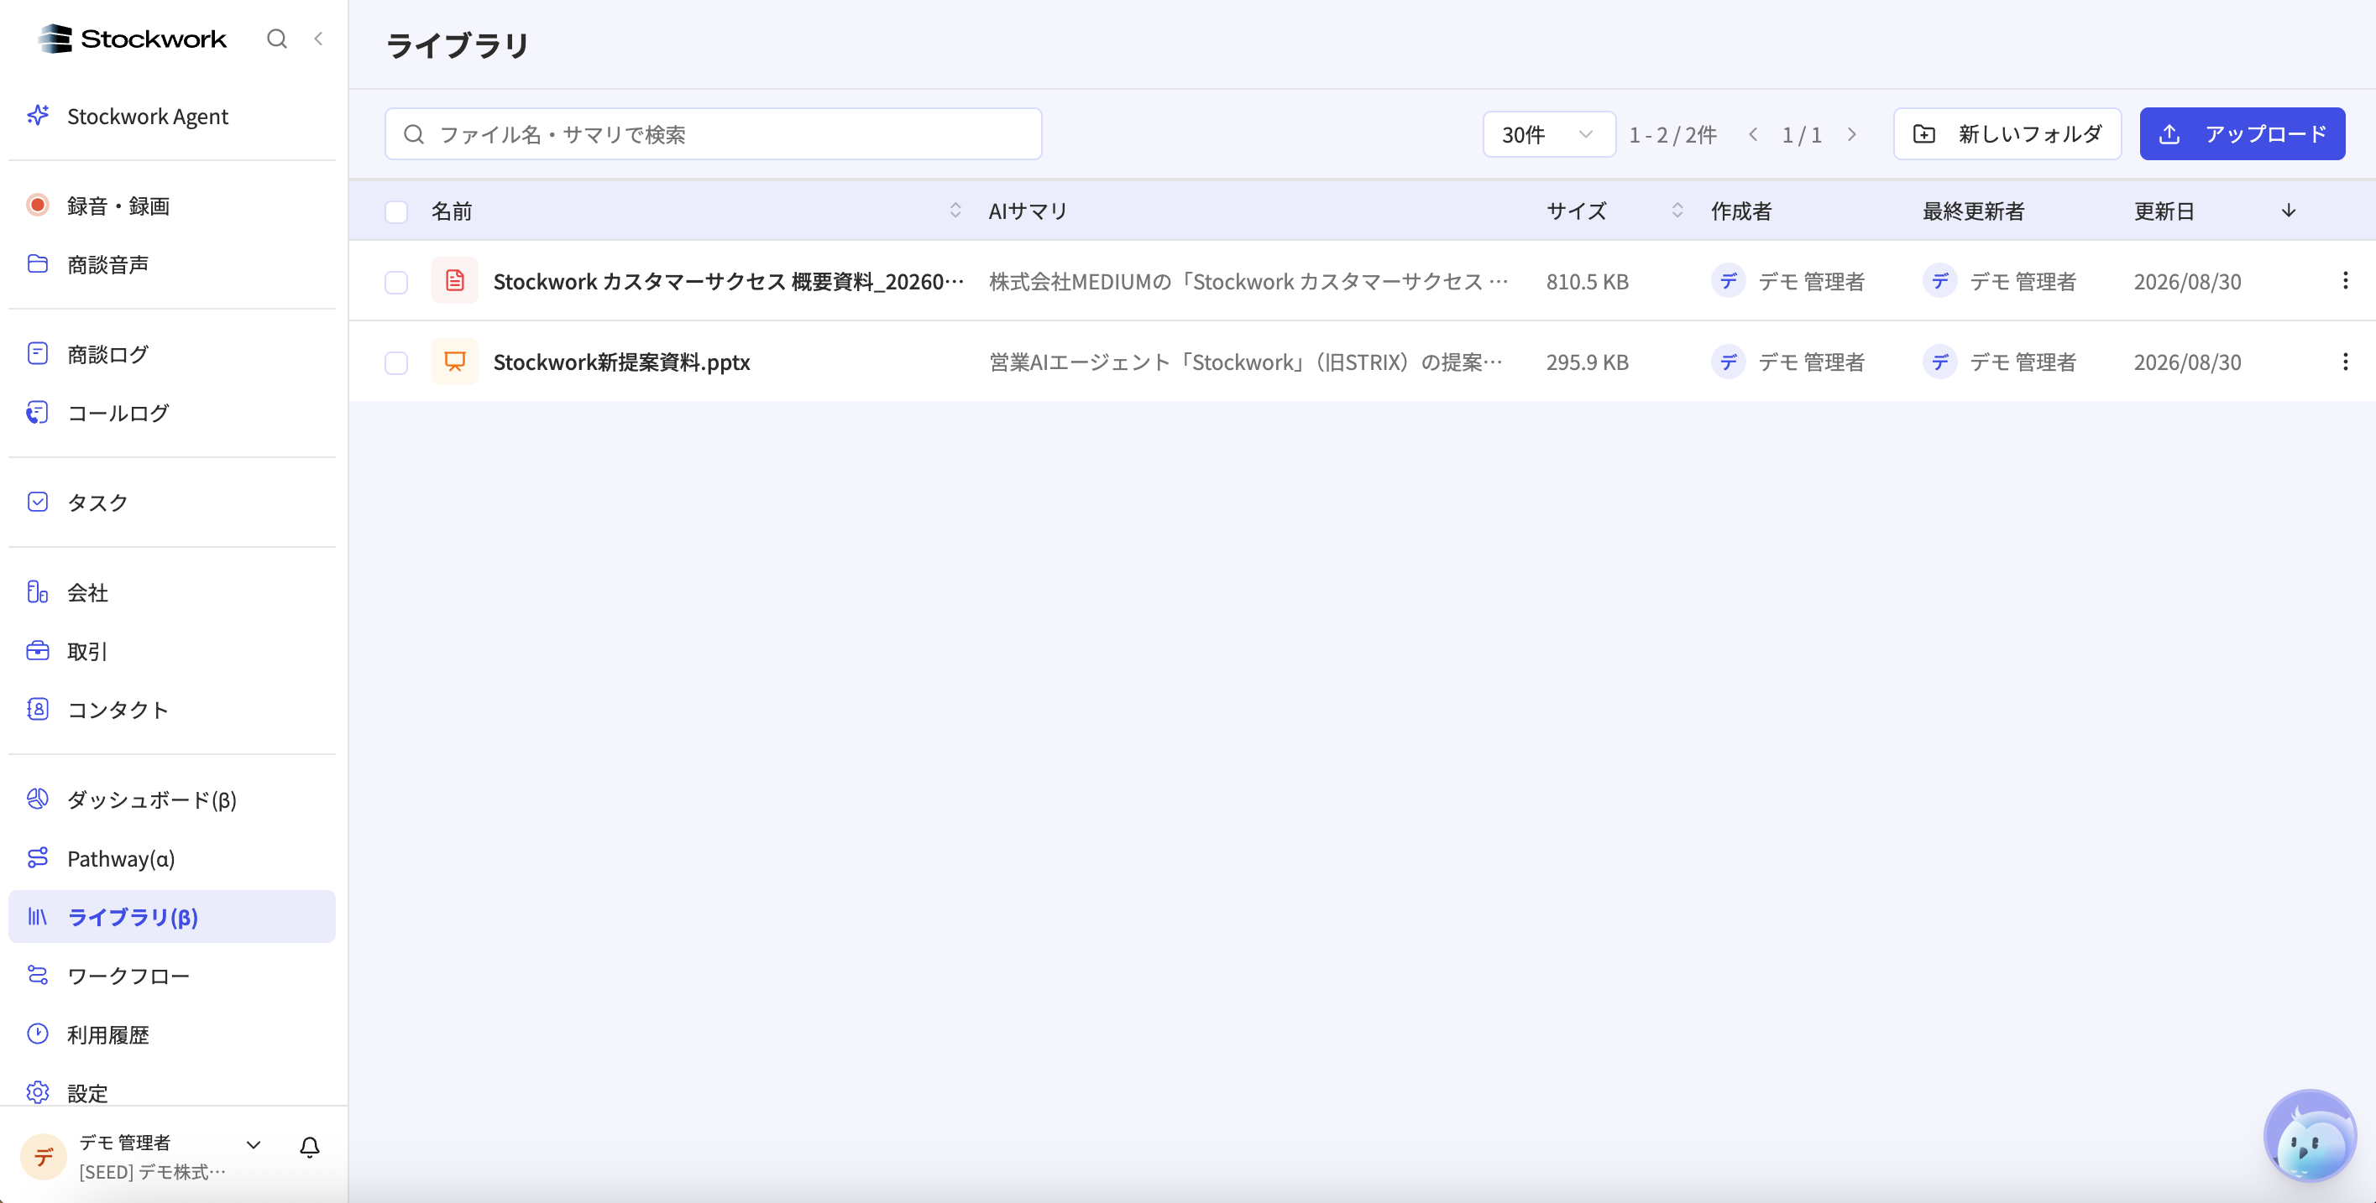
Task: Open notifications bell icon
Action: tap(310, 1147)
